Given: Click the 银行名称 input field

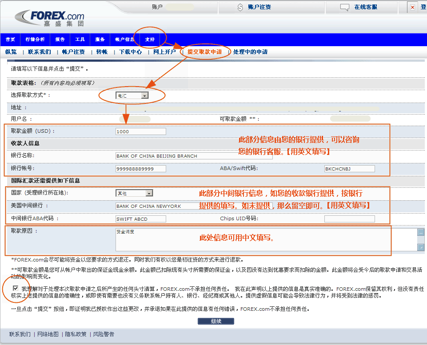Looking at the screenshot, I should (x=194, y=156).
